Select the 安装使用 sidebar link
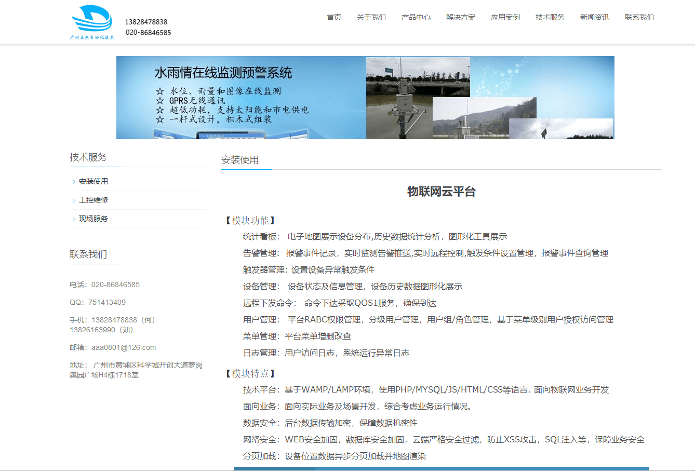This screenshot has width=695, height=473. (x=93, y=181)
